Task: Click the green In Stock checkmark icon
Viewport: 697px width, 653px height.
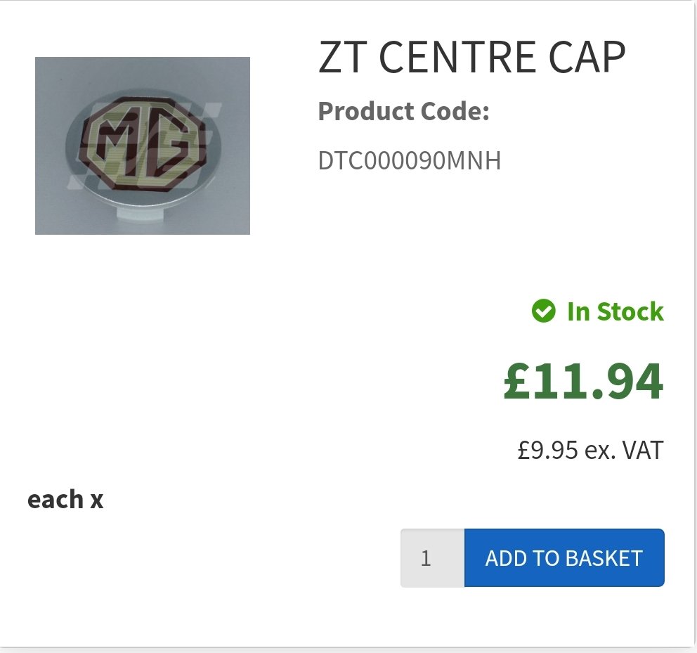Action: pyautogui.click(x=543, y=311)
